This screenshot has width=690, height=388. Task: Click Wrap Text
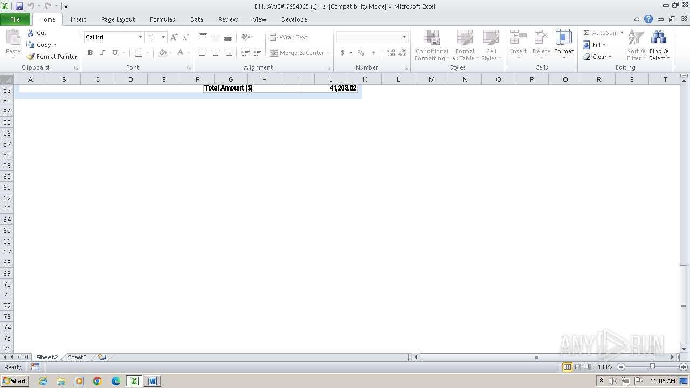pyautogui.click(x=288, y=37)
